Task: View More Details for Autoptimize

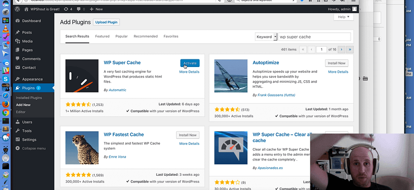Action: 338,72
